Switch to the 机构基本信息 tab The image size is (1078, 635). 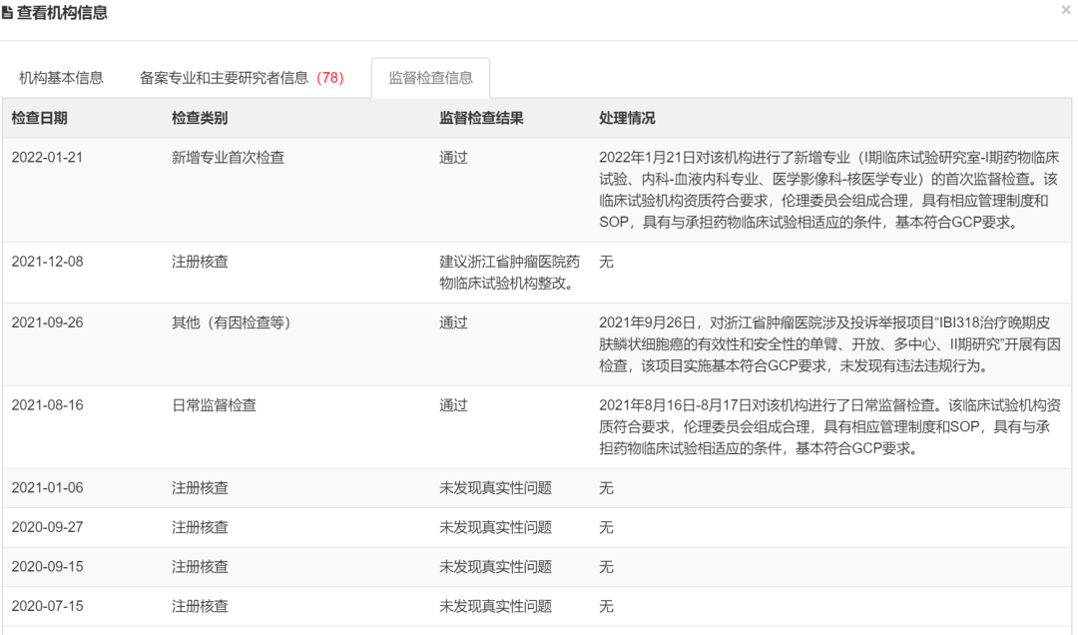(x=61, y=78)
